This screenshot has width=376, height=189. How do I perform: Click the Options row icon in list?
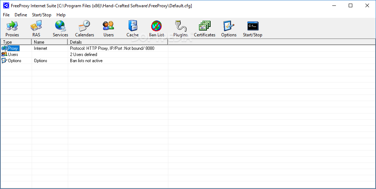(4, 61)
